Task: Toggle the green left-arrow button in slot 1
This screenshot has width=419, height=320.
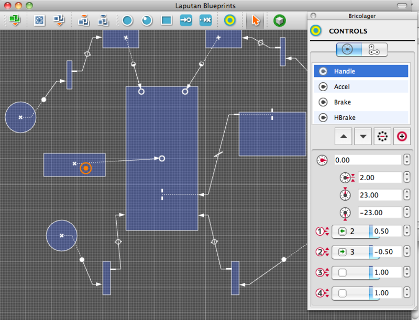Action: (x=343, y=231)
